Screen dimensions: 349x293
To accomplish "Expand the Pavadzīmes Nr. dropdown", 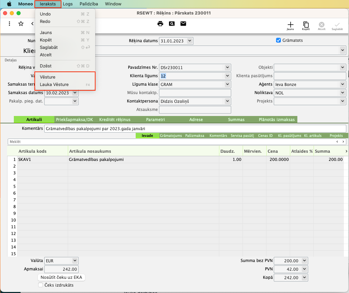I will point(227,67).
